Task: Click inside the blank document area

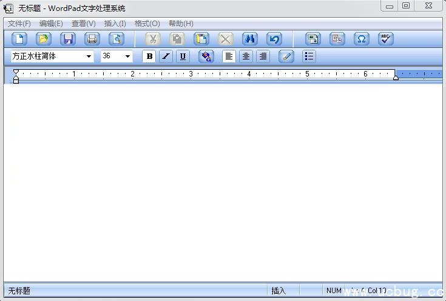Action: pos(223,182)
